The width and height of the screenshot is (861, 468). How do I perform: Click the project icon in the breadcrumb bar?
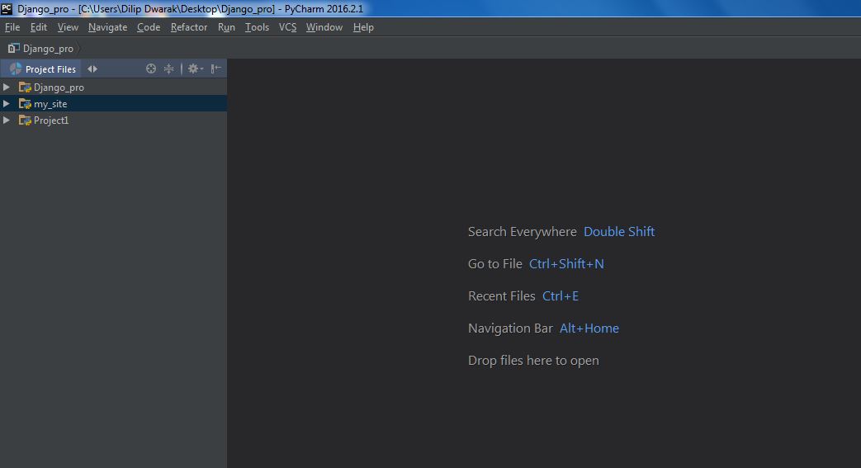(13, 49)
